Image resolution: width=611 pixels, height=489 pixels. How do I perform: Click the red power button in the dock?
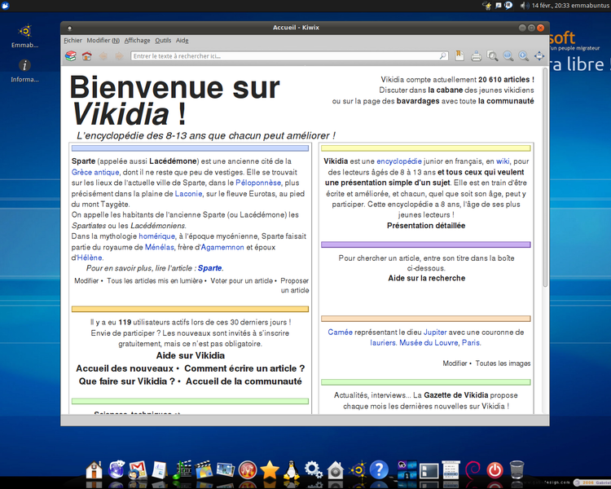(x=495, y=470)
